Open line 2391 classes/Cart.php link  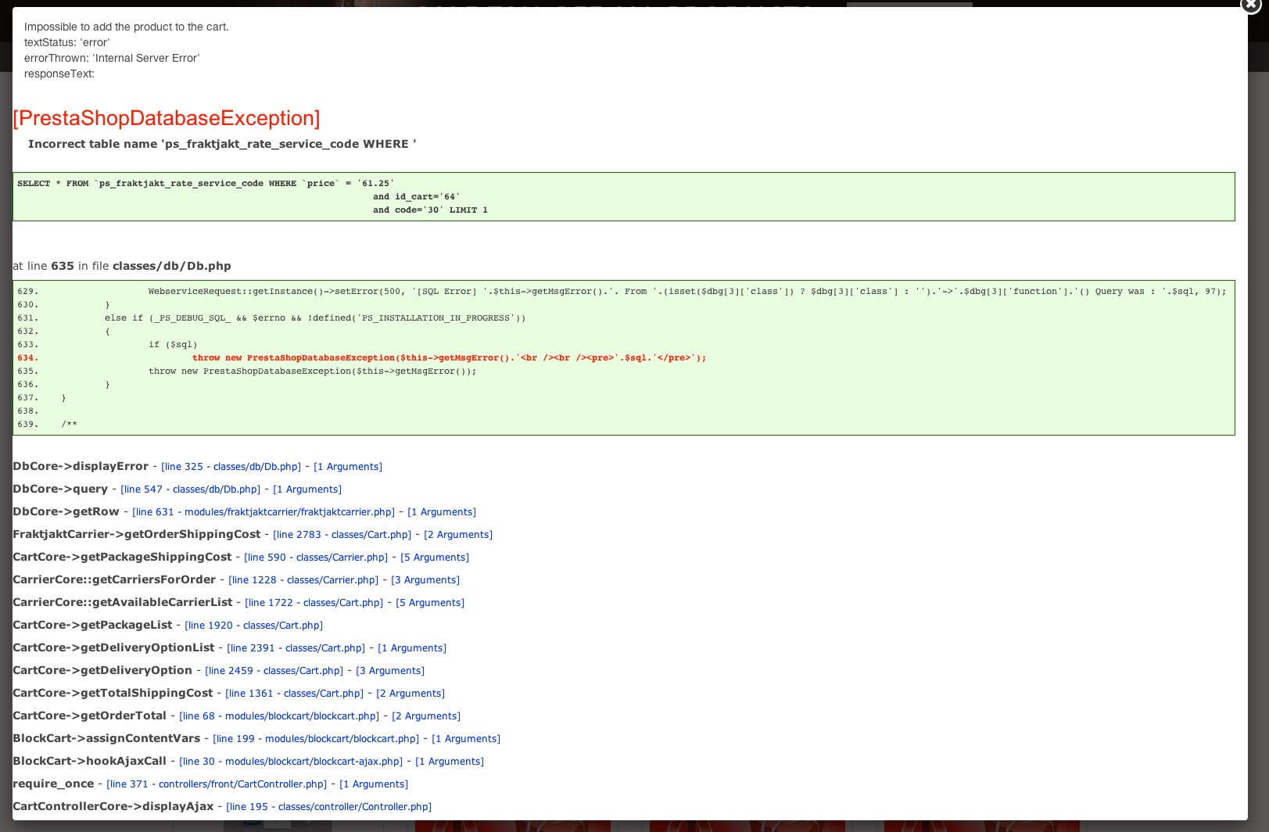pos(296,648)
